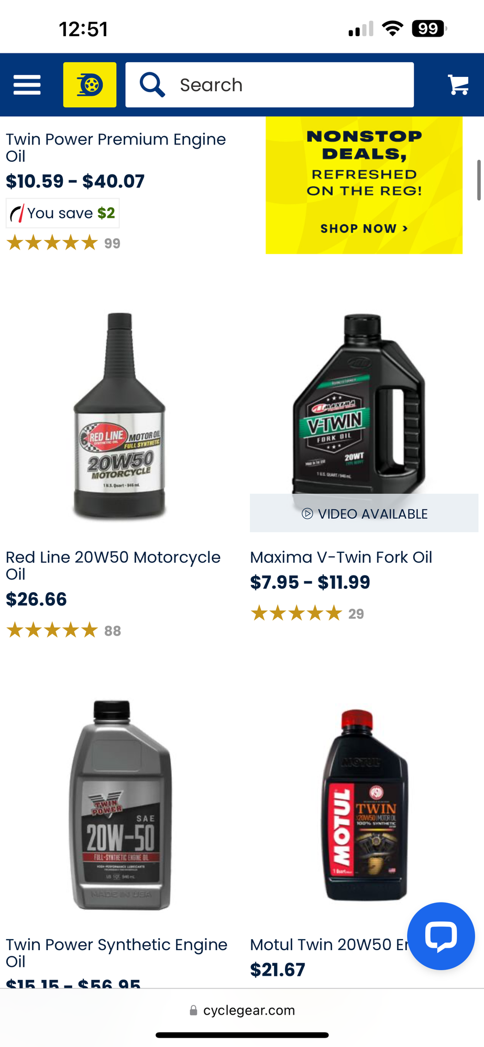
Task: Open Red Line 20W50 Motorcycle Oil link
Action: 113,565
